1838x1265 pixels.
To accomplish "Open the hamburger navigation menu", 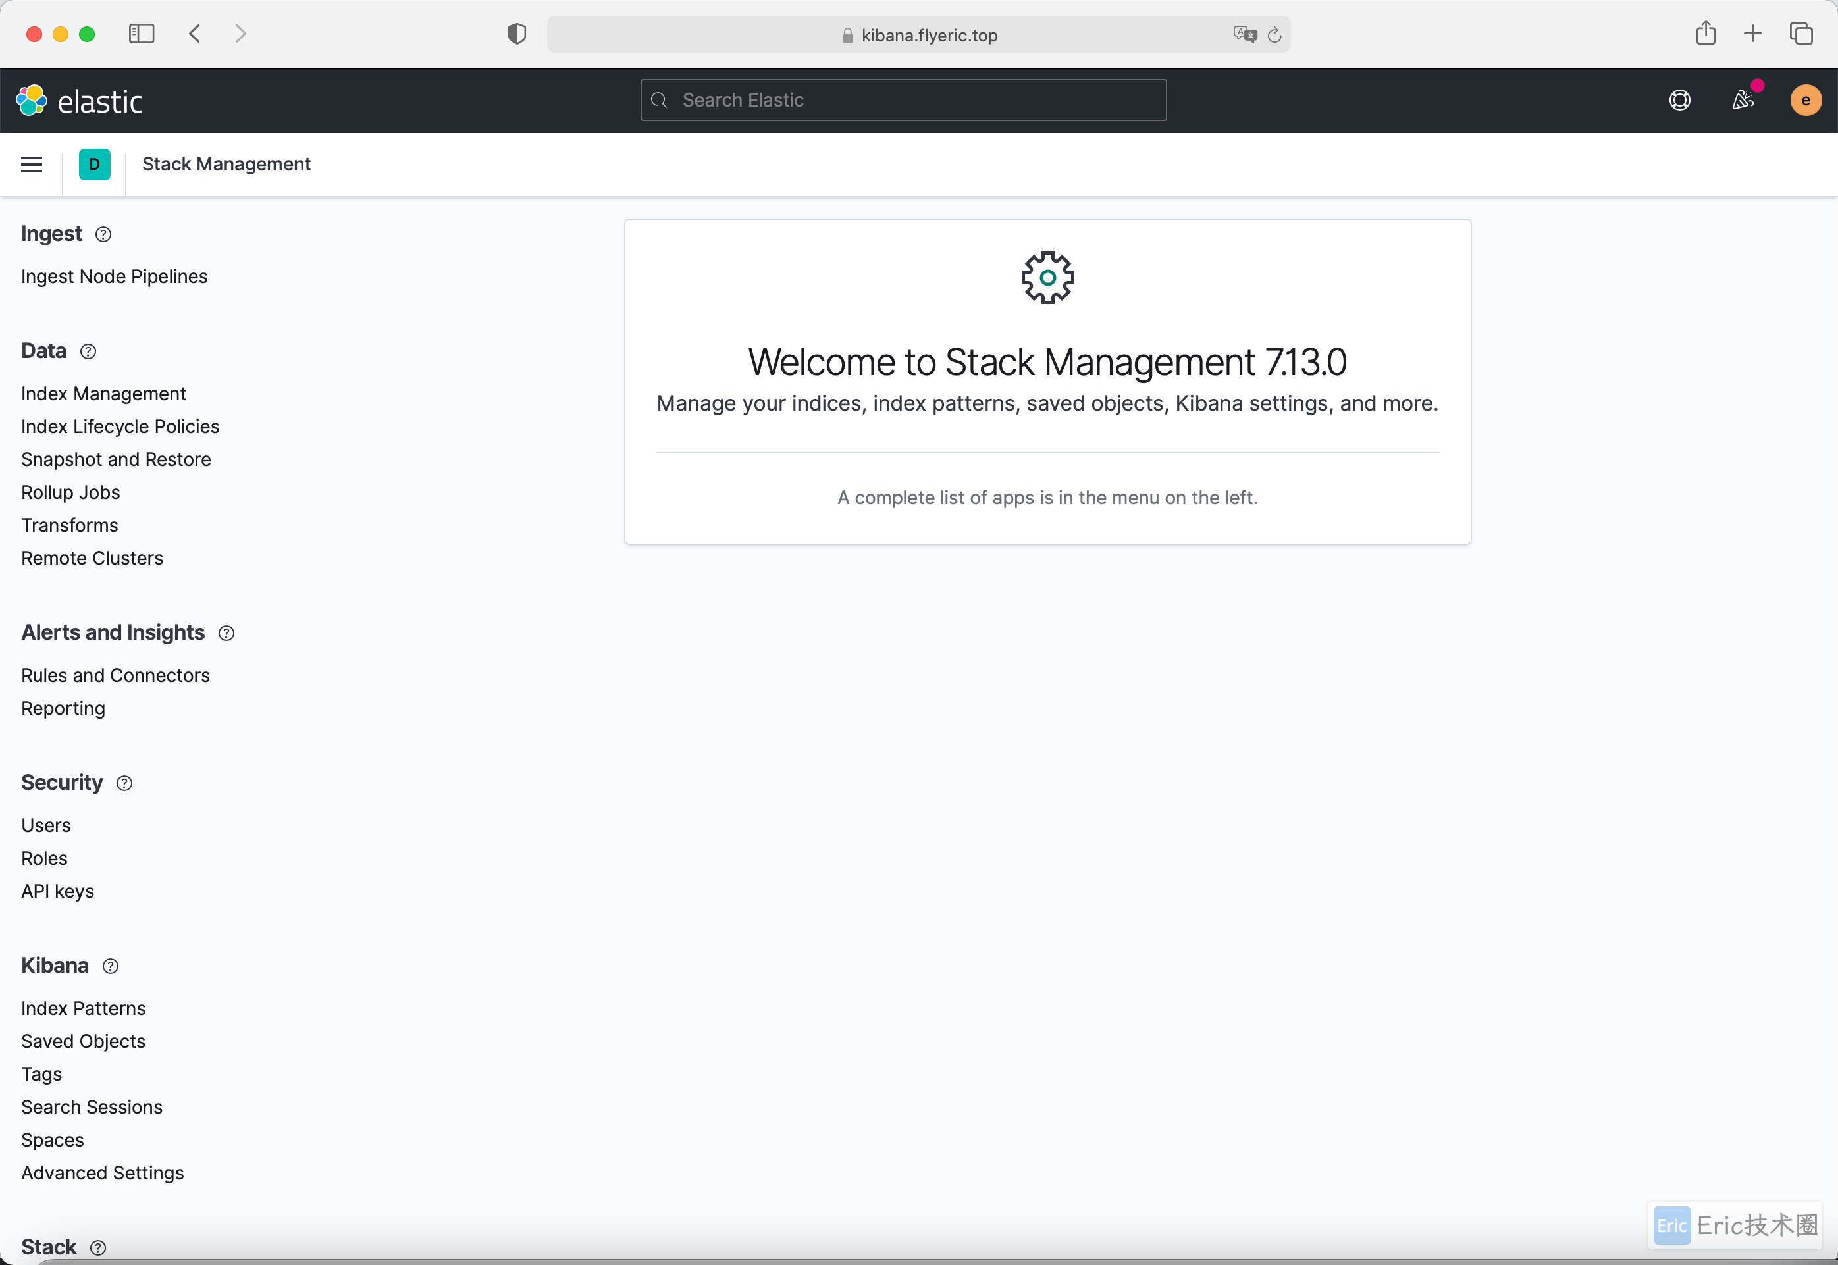I will click(32, 164).
